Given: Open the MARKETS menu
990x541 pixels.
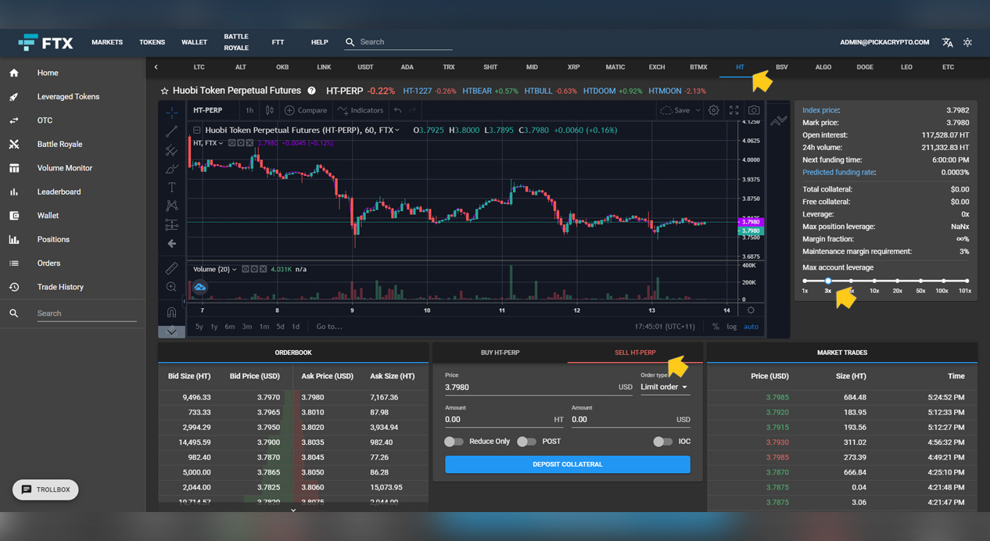Looking at the screenshot, I should tap(107, 42).
